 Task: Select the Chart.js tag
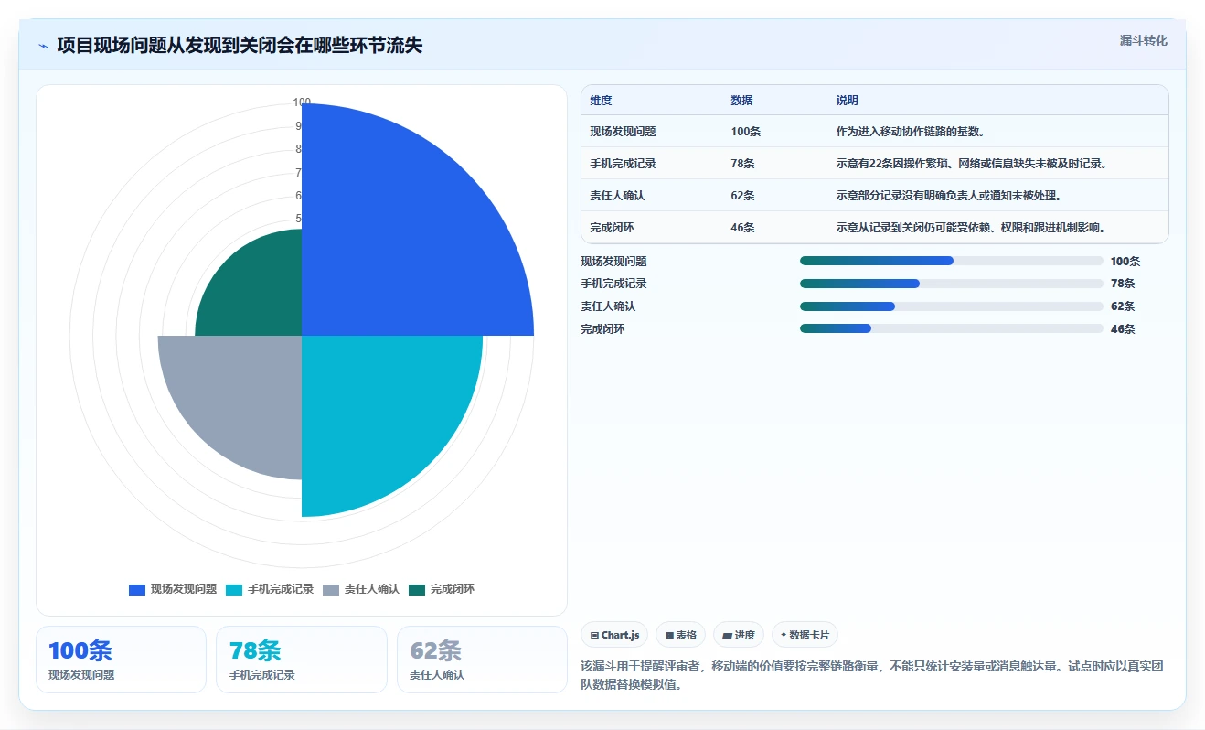(x=614, y=635)
